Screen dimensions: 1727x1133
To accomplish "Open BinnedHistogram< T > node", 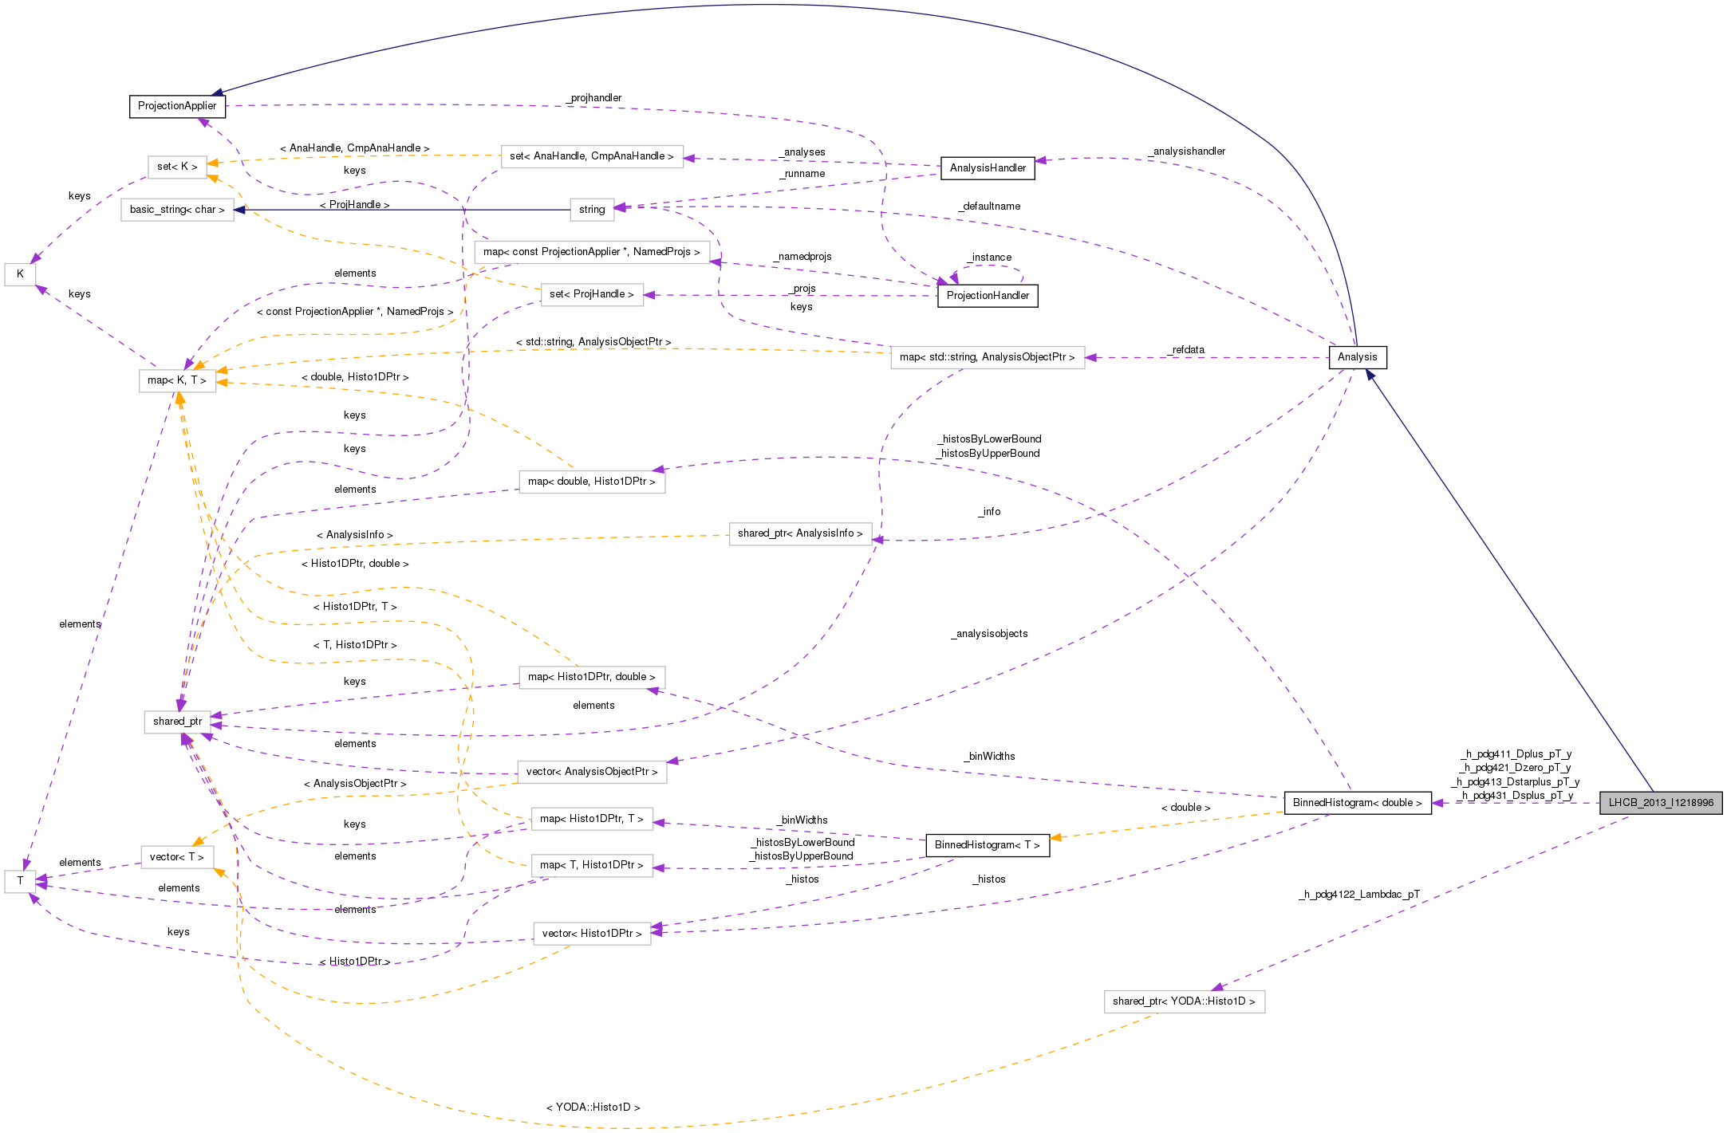I will point(987,845).
